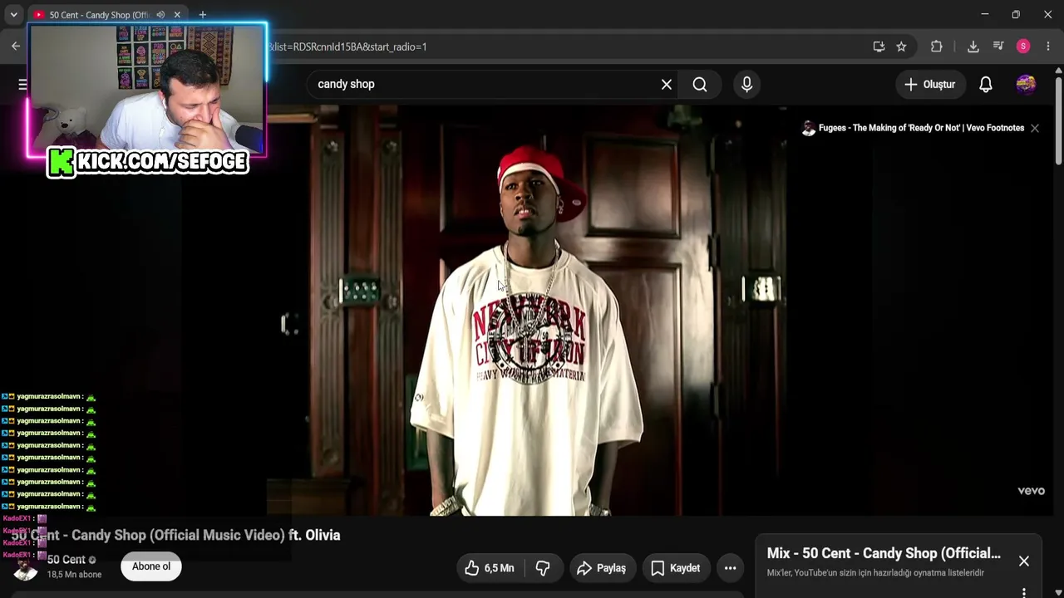The image size is (1064, 598).
Task: Open the 50 Cent channel name link
Action: click(x=66, y=560)
